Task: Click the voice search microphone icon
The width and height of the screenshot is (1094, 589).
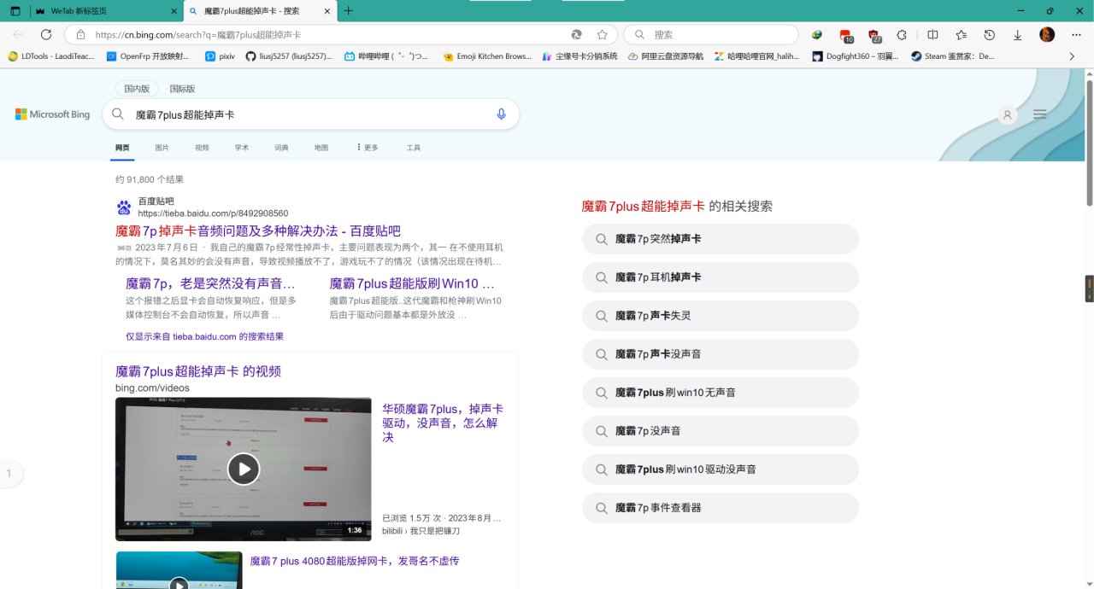Action: 502,114
